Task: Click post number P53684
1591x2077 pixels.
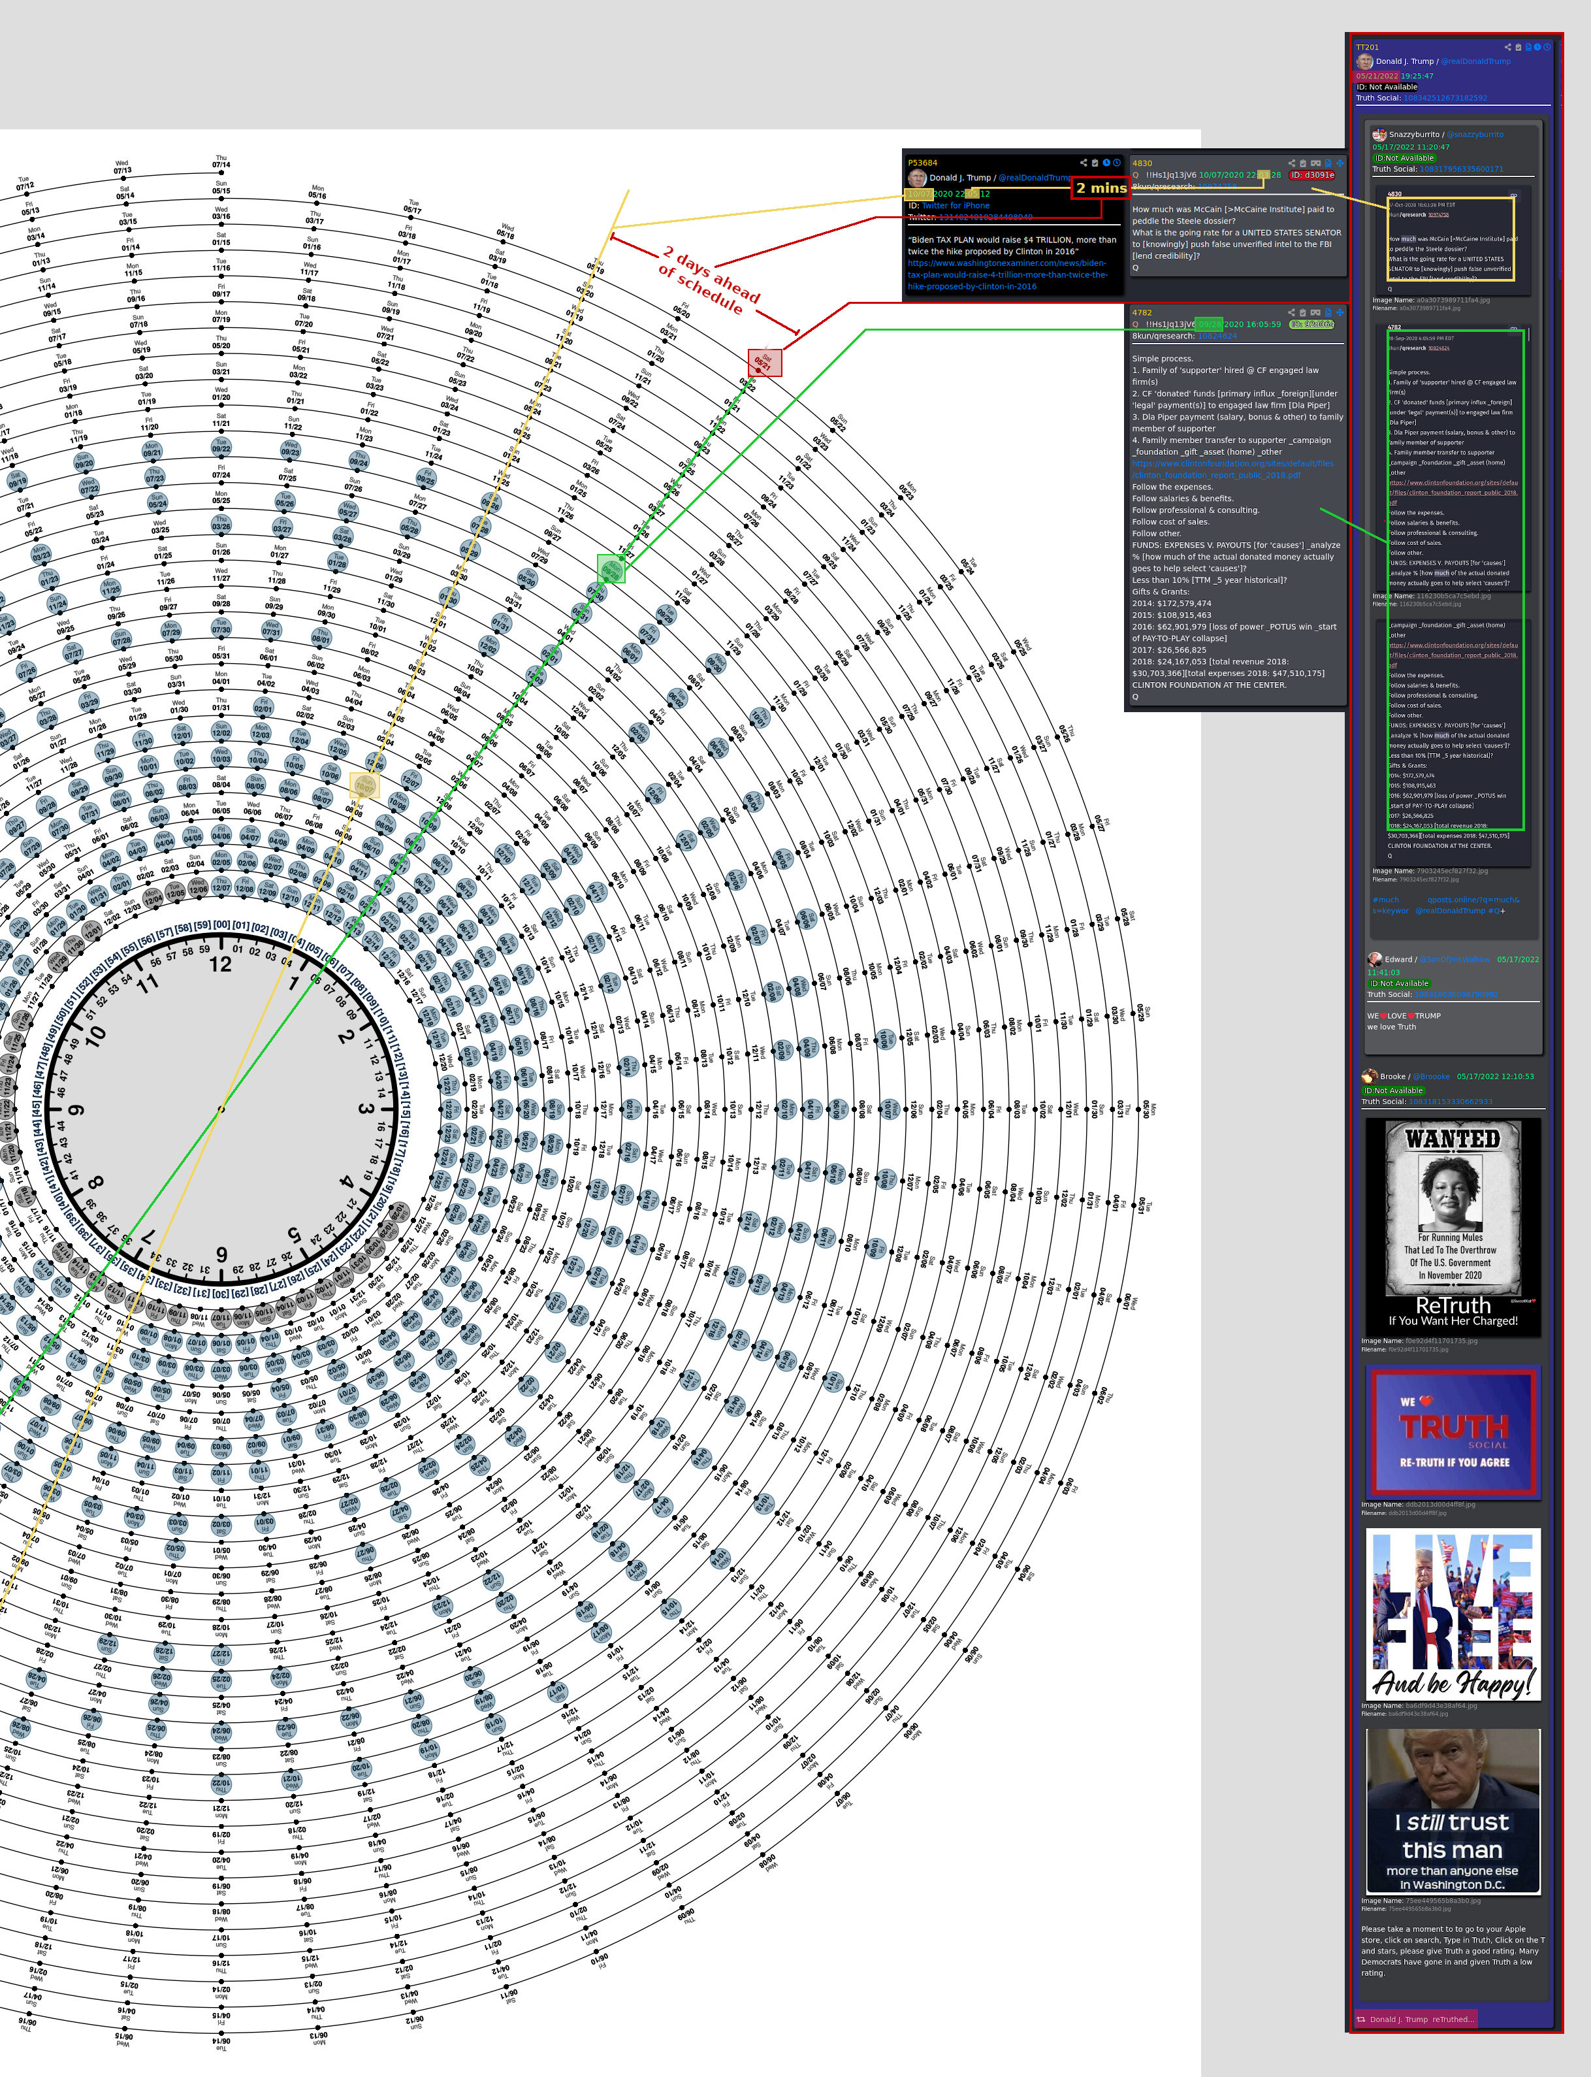Action: click(x=922, y=163)
